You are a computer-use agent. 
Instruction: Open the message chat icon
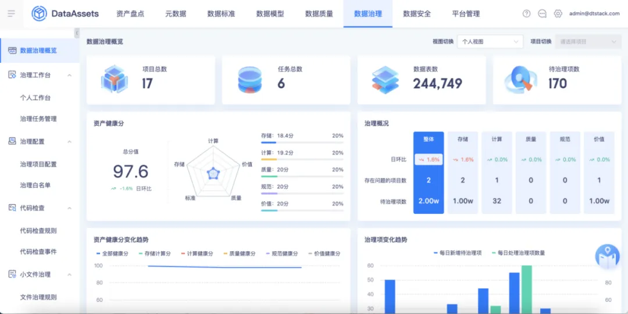543,13
